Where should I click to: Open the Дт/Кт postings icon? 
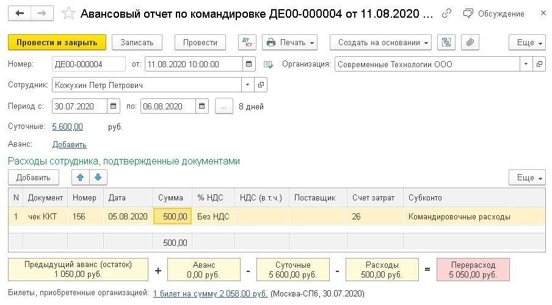click(247, 42)
